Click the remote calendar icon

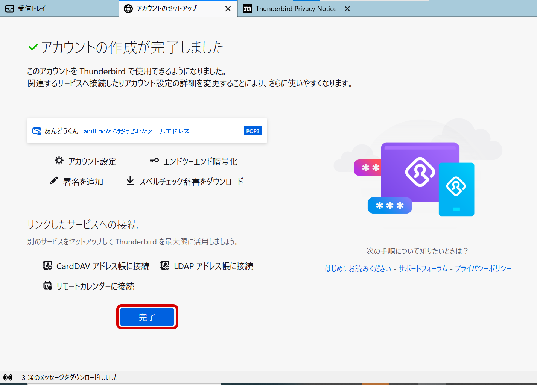coord(47,286)
